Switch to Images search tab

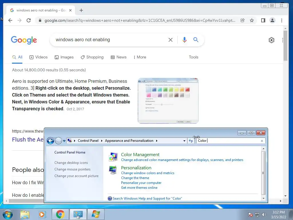pos(64,57)
